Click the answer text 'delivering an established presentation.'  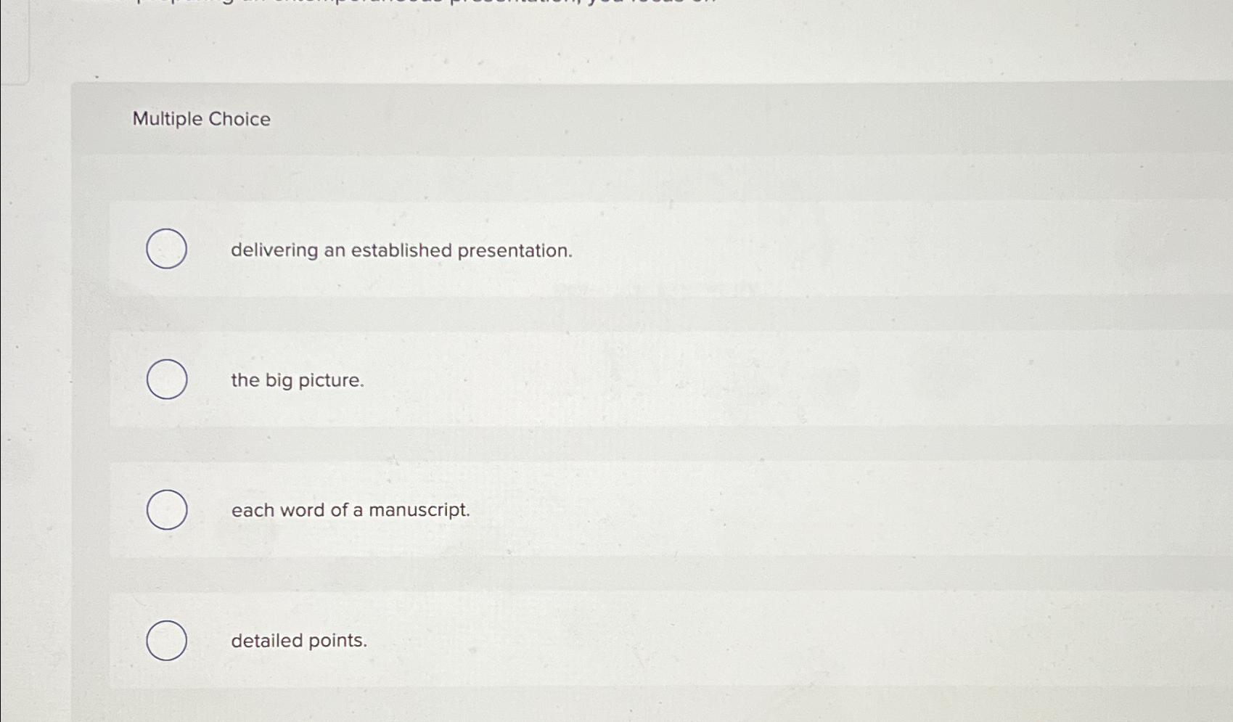click(x=401, y=252)
